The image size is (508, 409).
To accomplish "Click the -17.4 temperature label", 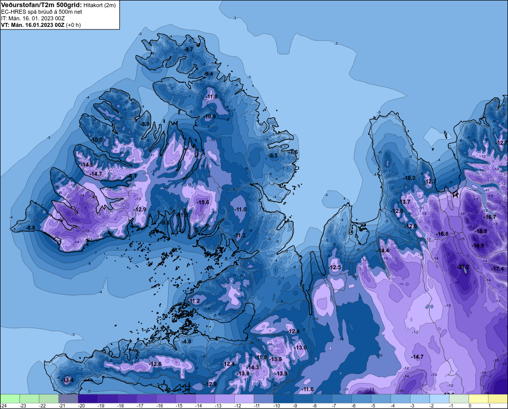I will 498,269.
